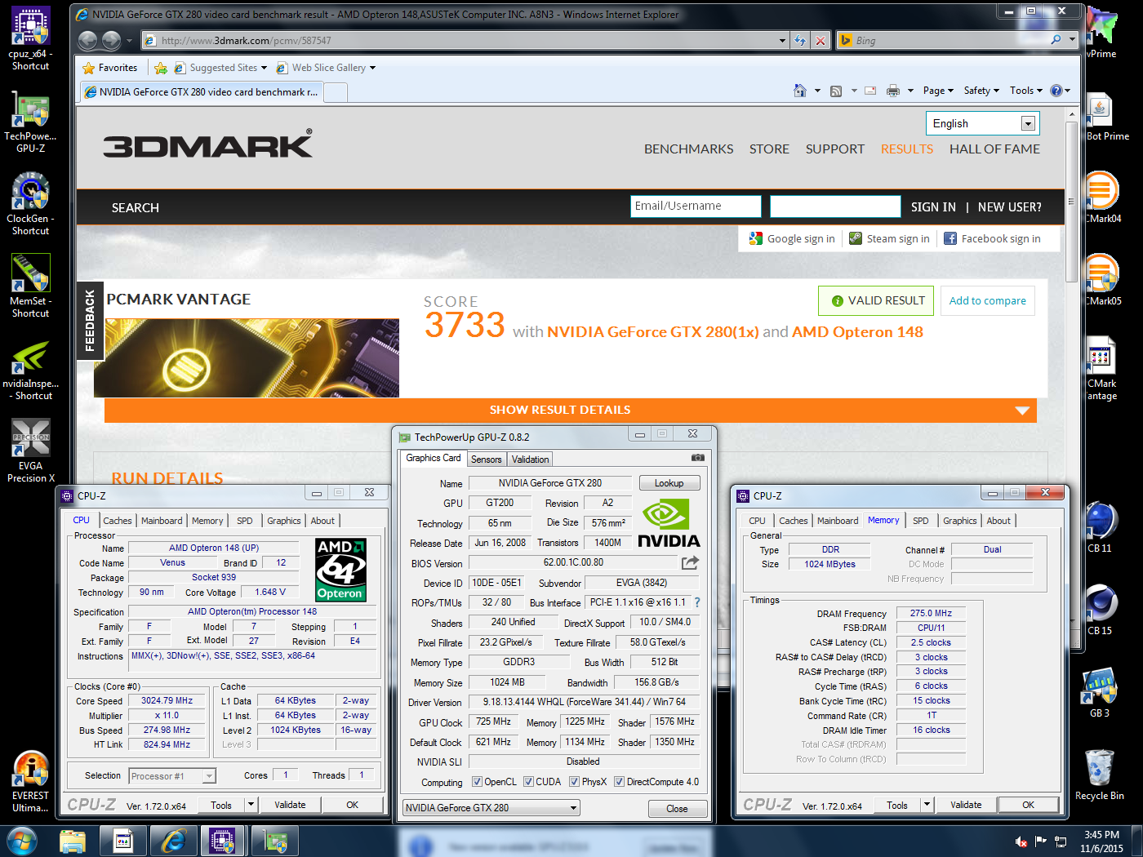The width and height of the screenshot is (1143, 857).
Task: Click the Internet Explorer taskbar icon
Action: [x=173, y=841]
